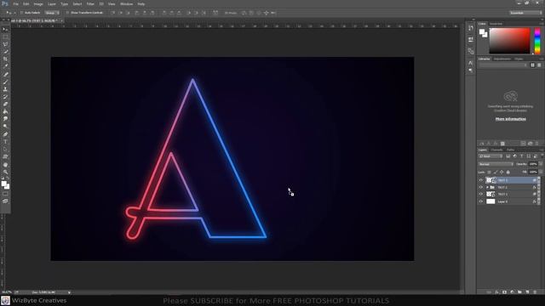Image resolution: width=545 pixels, height=306 pixels.
Task: Open the File menu
Action: pyautogui.click(x=15, y=4)
